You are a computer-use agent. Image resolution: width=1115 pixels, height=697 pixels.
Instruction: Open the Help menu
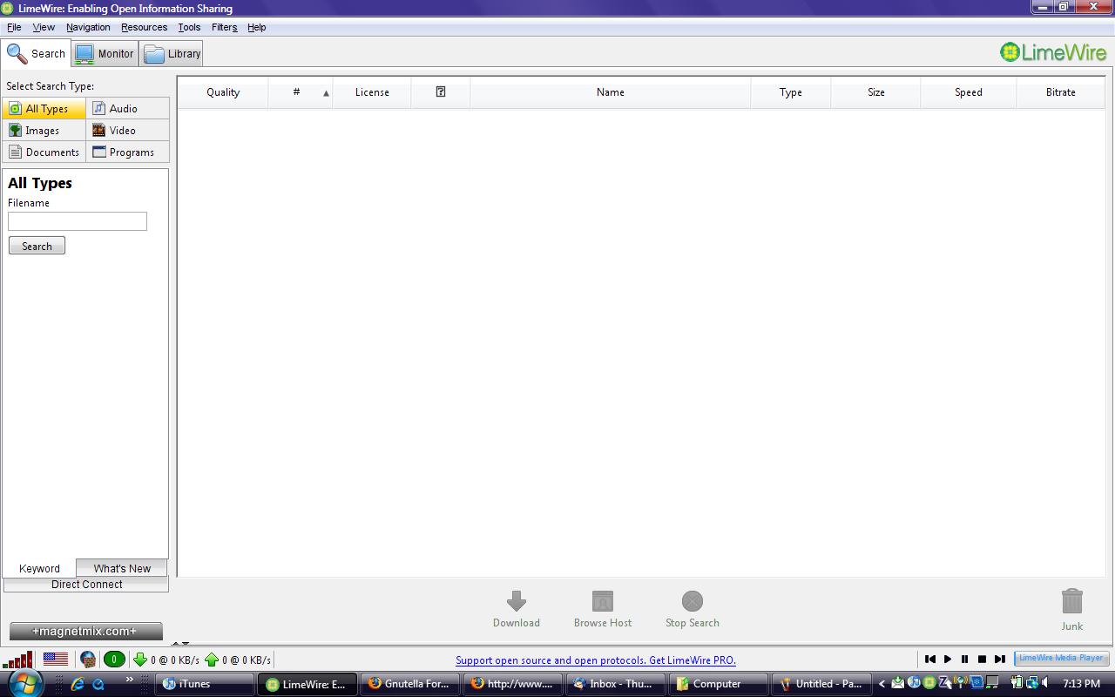coord(256,27)
